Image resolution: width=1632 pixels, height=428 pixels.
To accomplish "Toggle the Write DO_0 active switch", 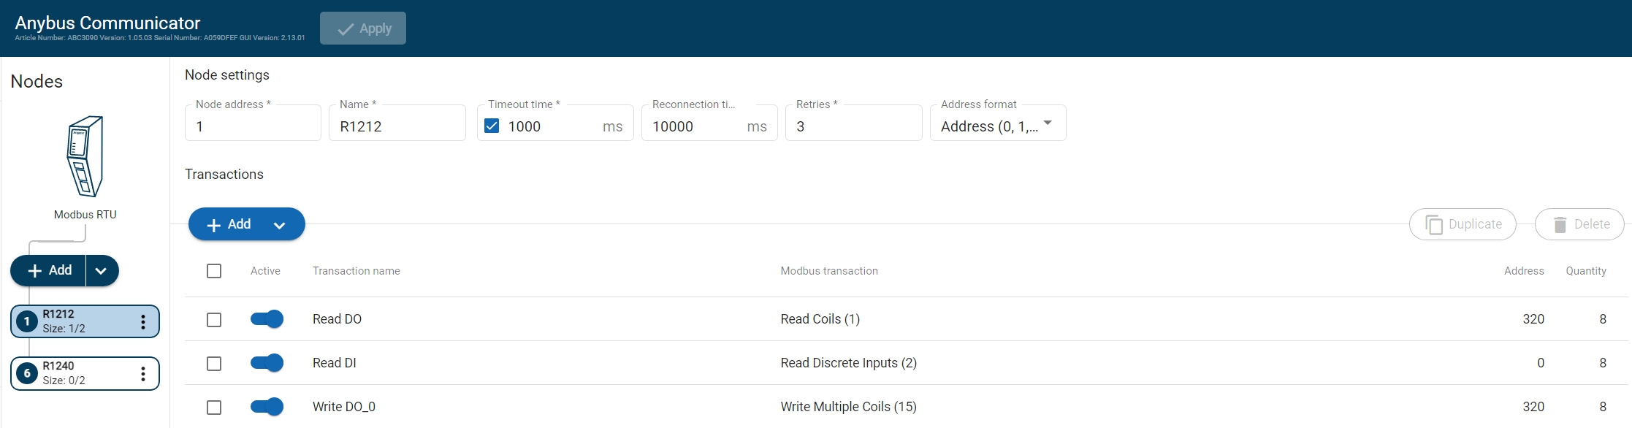I will coord(267,407).
